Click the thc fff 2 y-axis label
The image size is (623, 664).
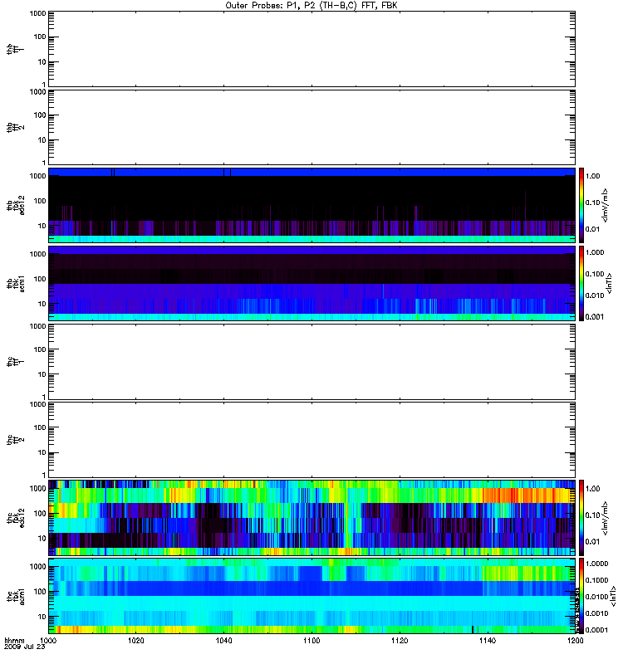click(15, 440)
